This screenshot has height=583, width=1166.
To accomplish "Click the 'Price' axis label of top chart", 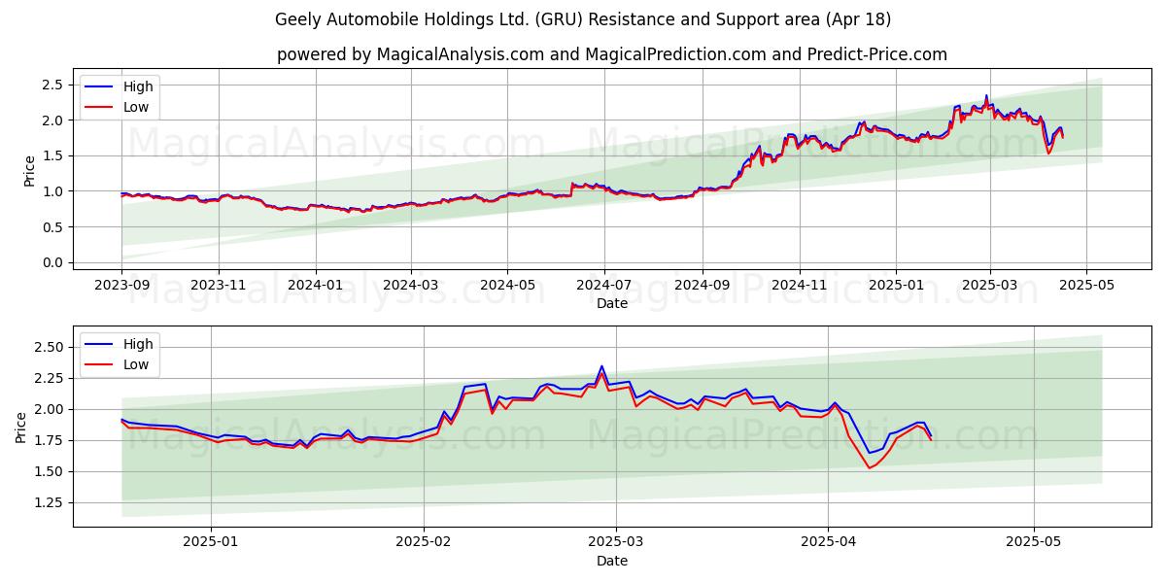I will click(x=29, y=171).
